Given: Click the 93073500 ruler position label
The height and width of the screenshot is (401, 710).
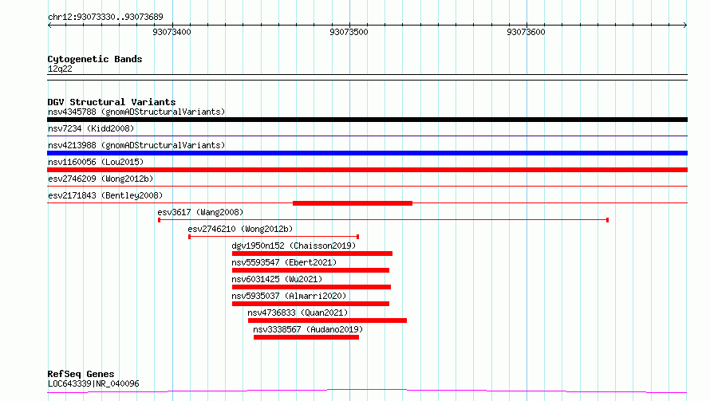Looking at the screenshot, I should [349, 32].
